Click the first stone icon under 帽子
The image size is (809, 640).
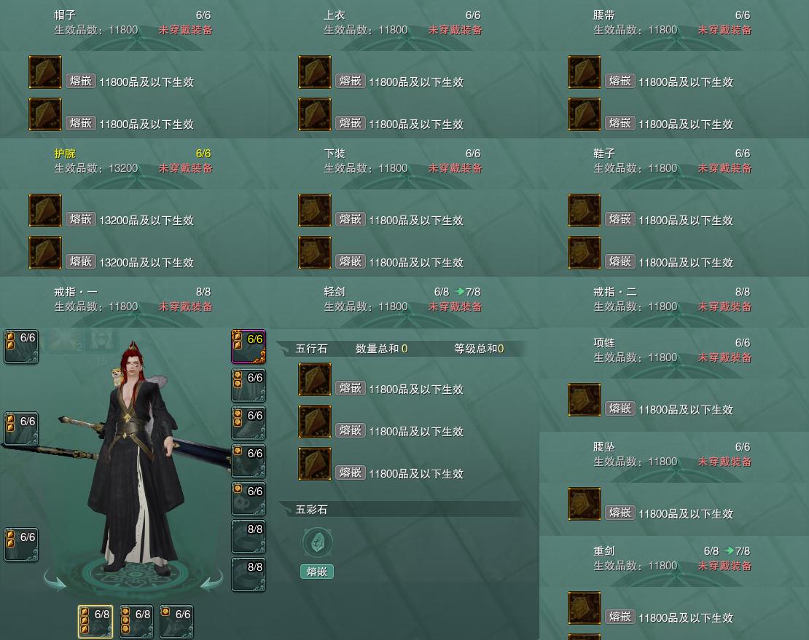pyautogui.click(x=45, y=72)
